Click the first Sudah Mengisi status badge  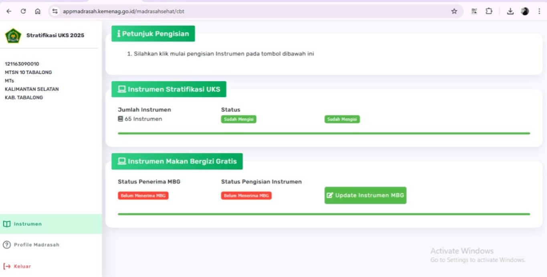tap(238, 119)
